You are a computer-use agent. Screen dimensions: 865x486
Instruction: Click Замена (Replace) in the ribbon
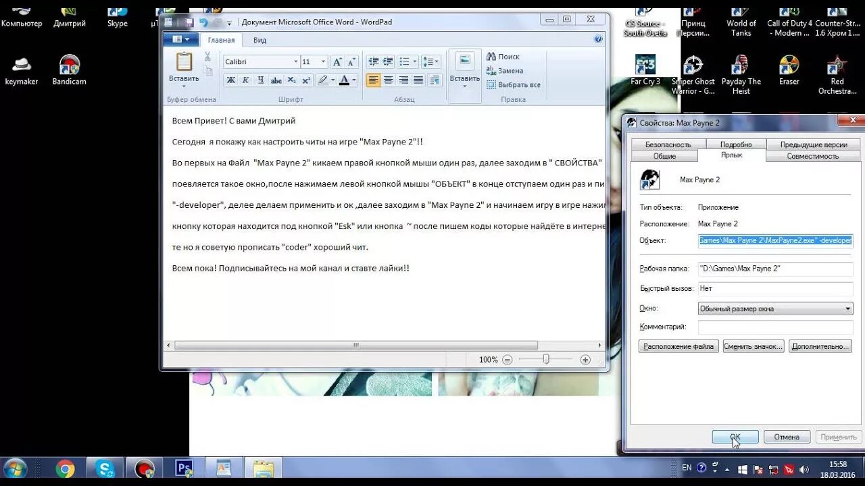point(505,70)
